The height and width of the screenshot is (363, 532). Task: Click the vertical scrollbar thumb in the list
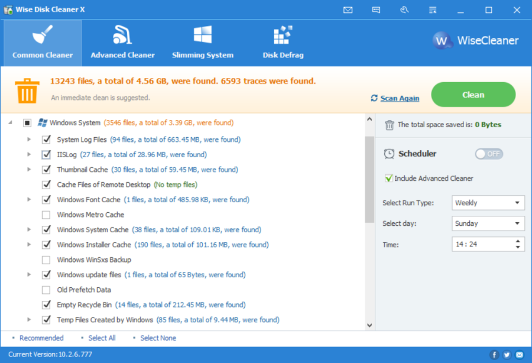coord(369,180)
